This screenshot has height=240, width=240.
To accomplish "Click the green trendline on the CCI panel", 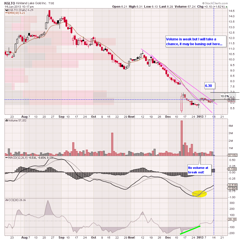I will [190, 230].
